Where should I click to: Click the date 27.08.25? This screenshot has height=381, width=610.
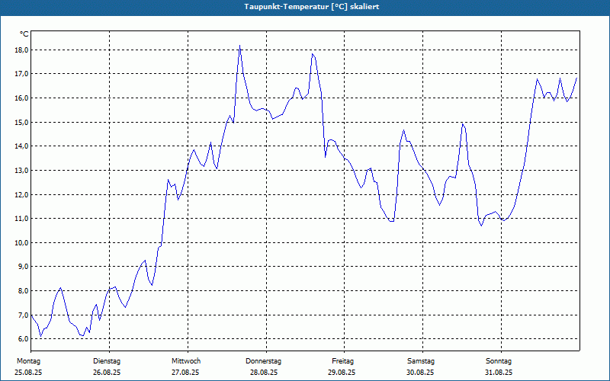tap(185, 373)
